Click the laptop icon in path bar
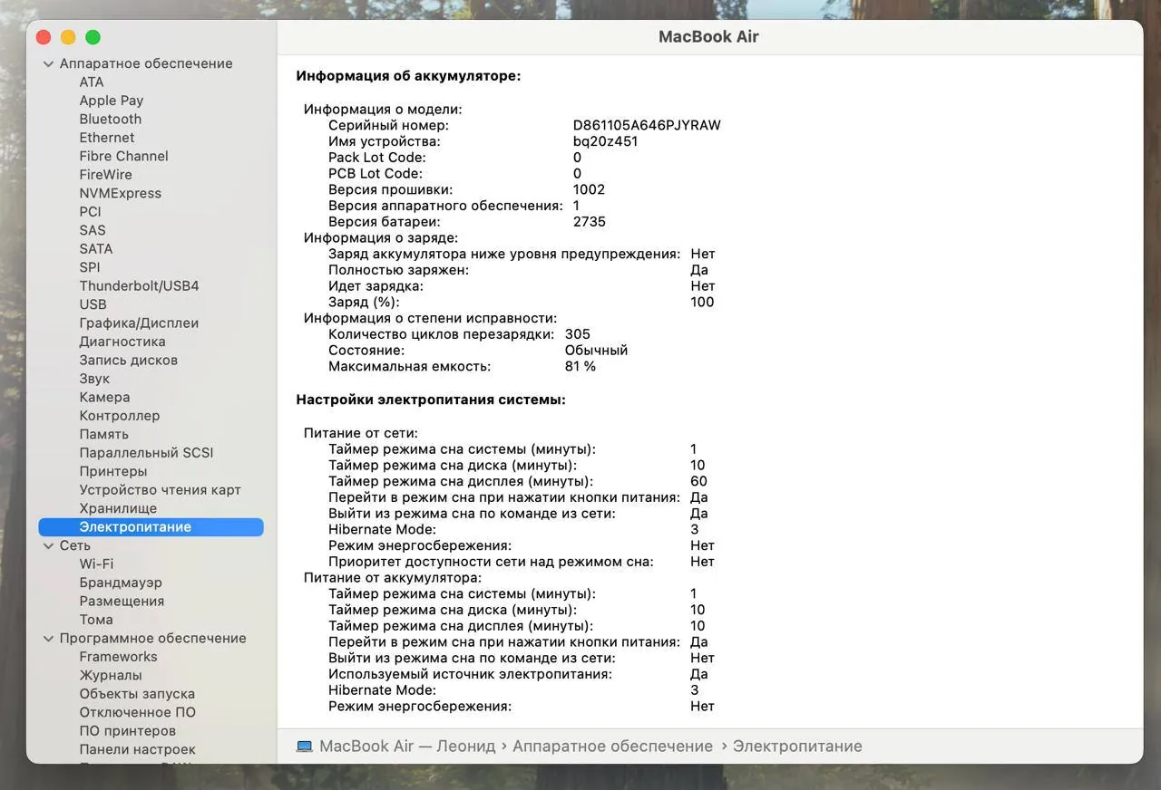The image size is (1161, 790). pos(305,747)
